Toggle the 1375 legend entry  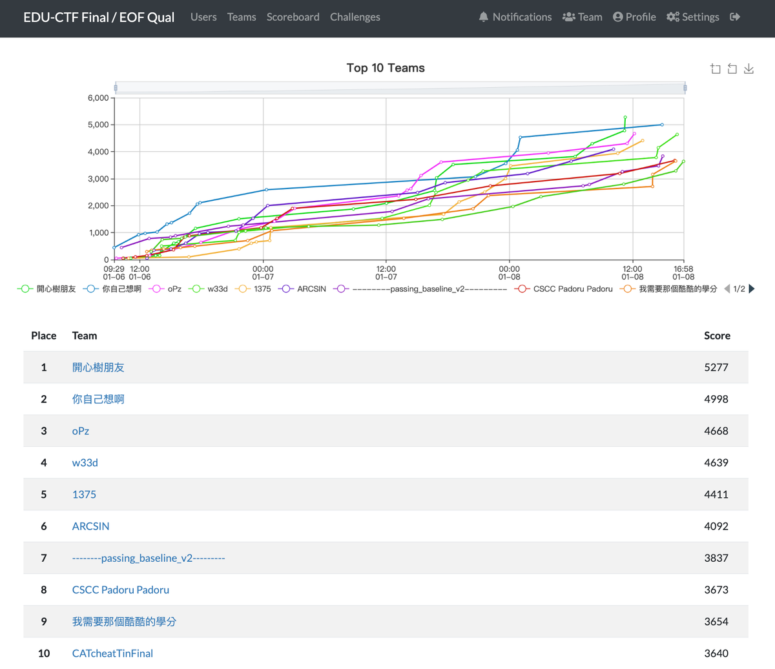click(x=254, y=289)
